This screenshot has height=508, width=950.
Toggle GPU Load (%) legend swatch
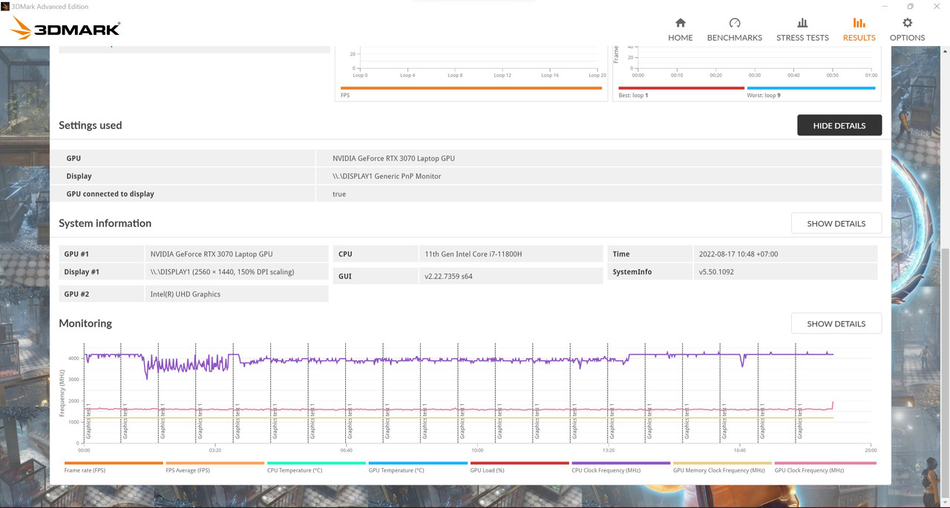coord(520,463)
